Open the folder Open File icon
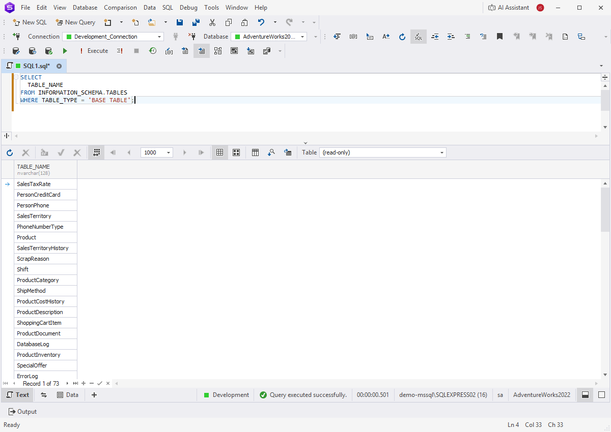 click(152, 22)
